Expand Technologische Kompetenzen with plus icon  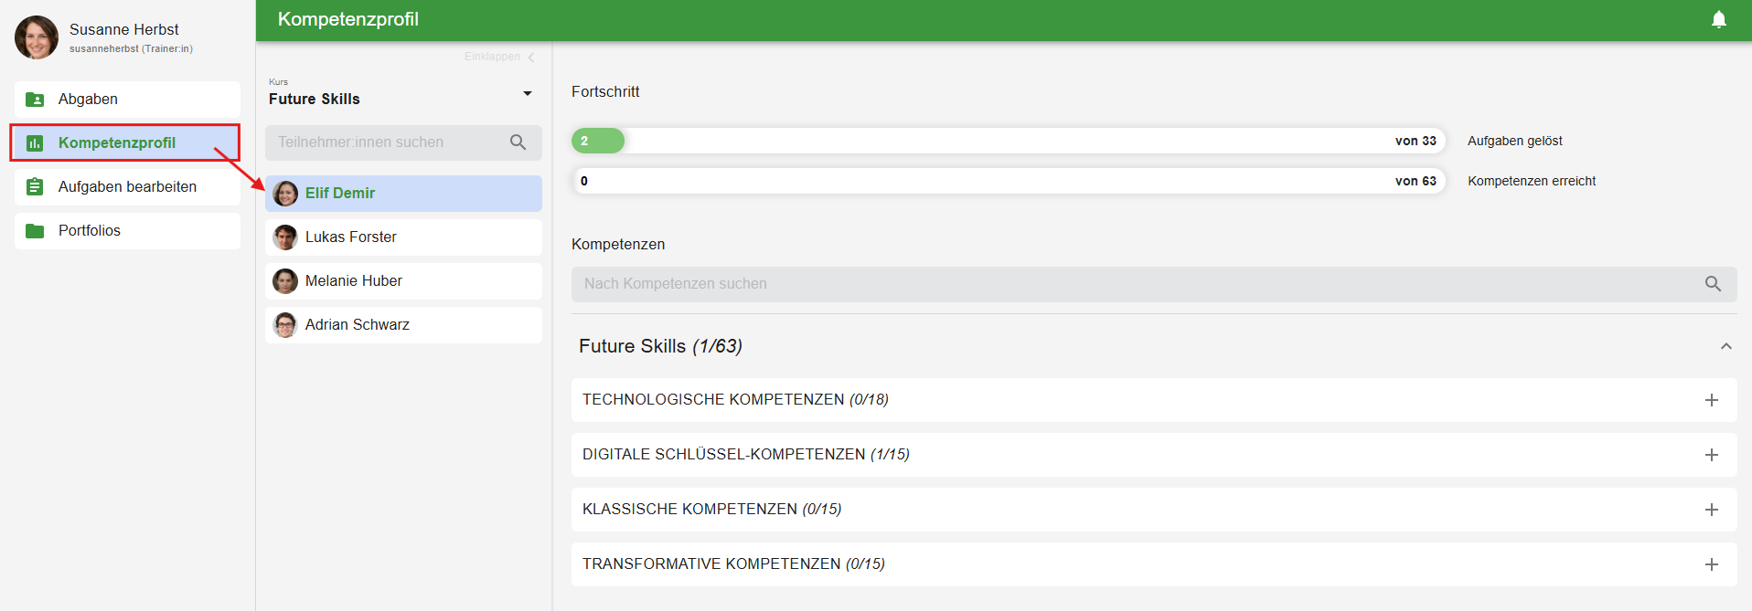pyautogui.click(x=1711, y=400)
